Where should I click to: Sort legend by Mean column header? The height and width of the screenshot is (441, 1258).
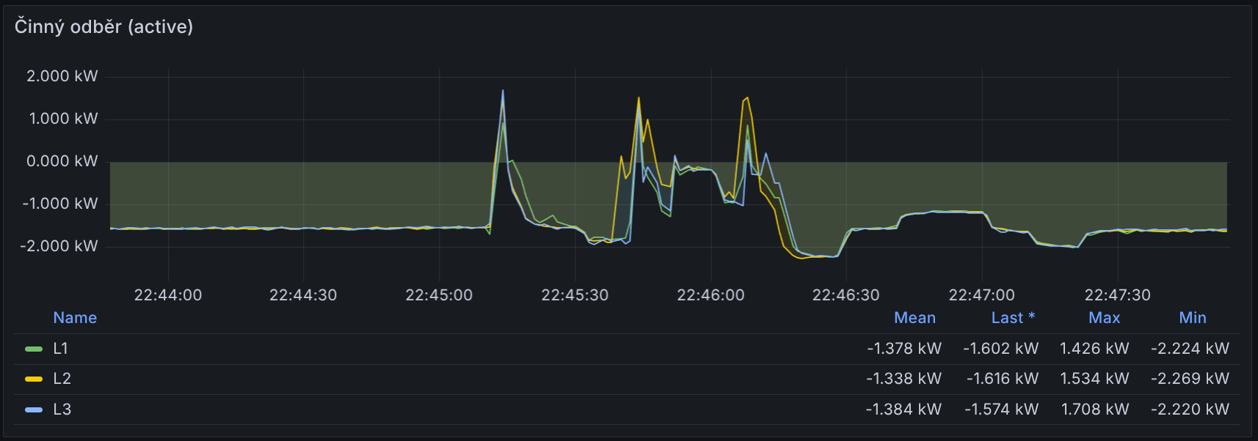point(915,318)
